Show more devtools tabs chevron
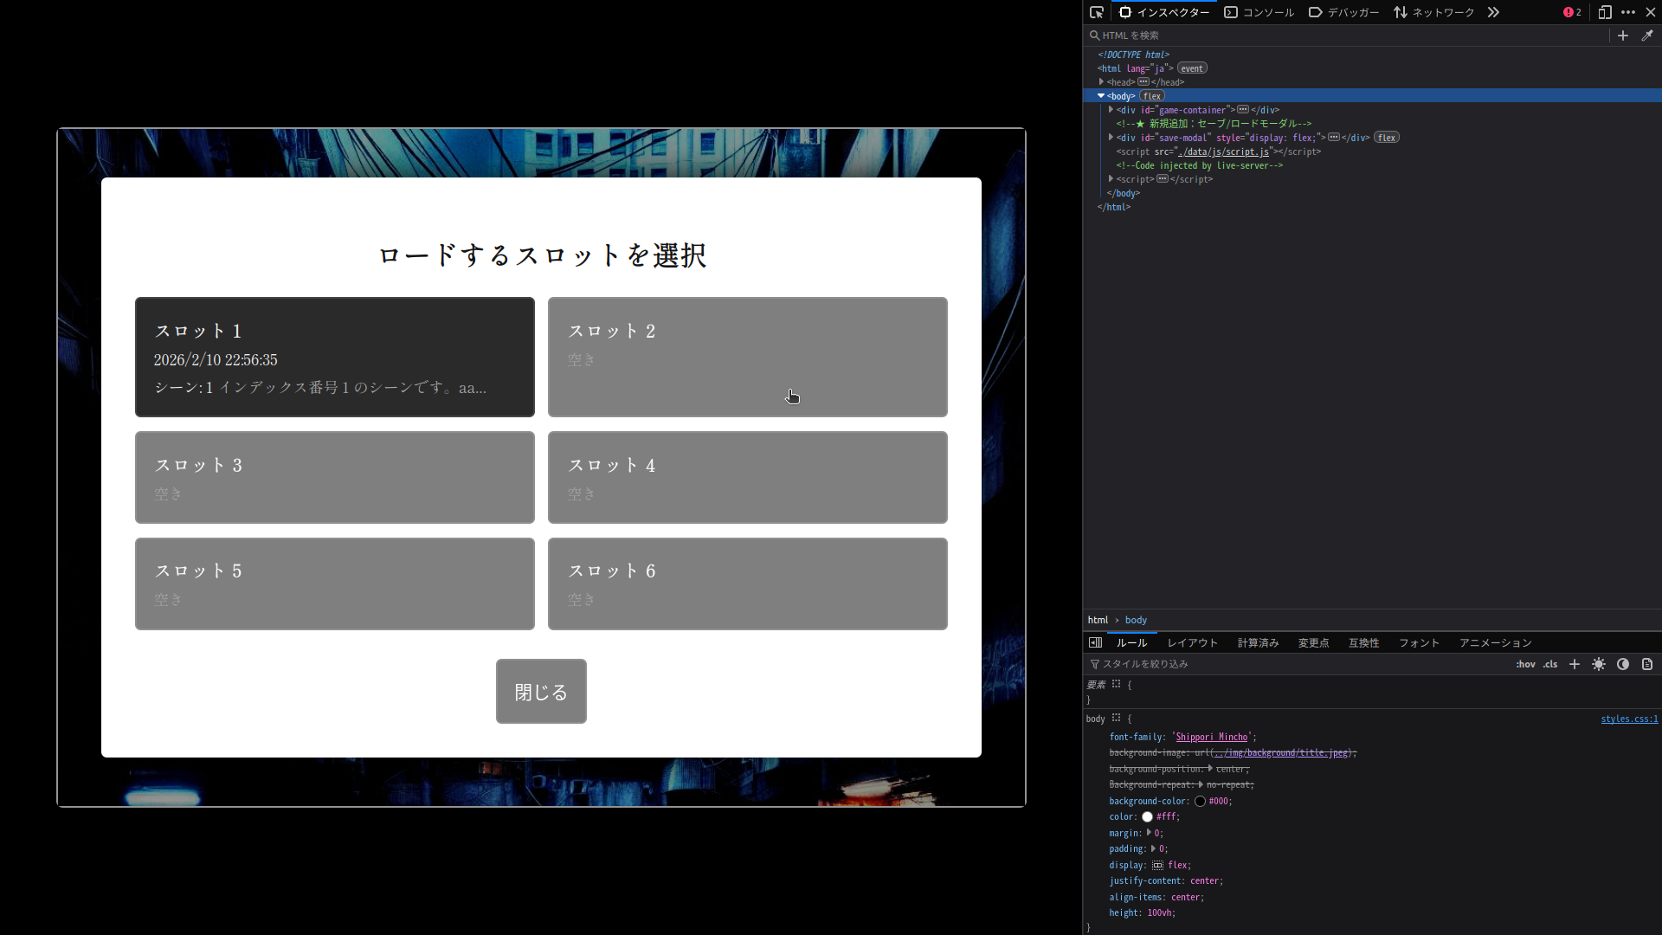Image resolution: width=1662 pixels, height=935 pixels. pos(1493,12)
